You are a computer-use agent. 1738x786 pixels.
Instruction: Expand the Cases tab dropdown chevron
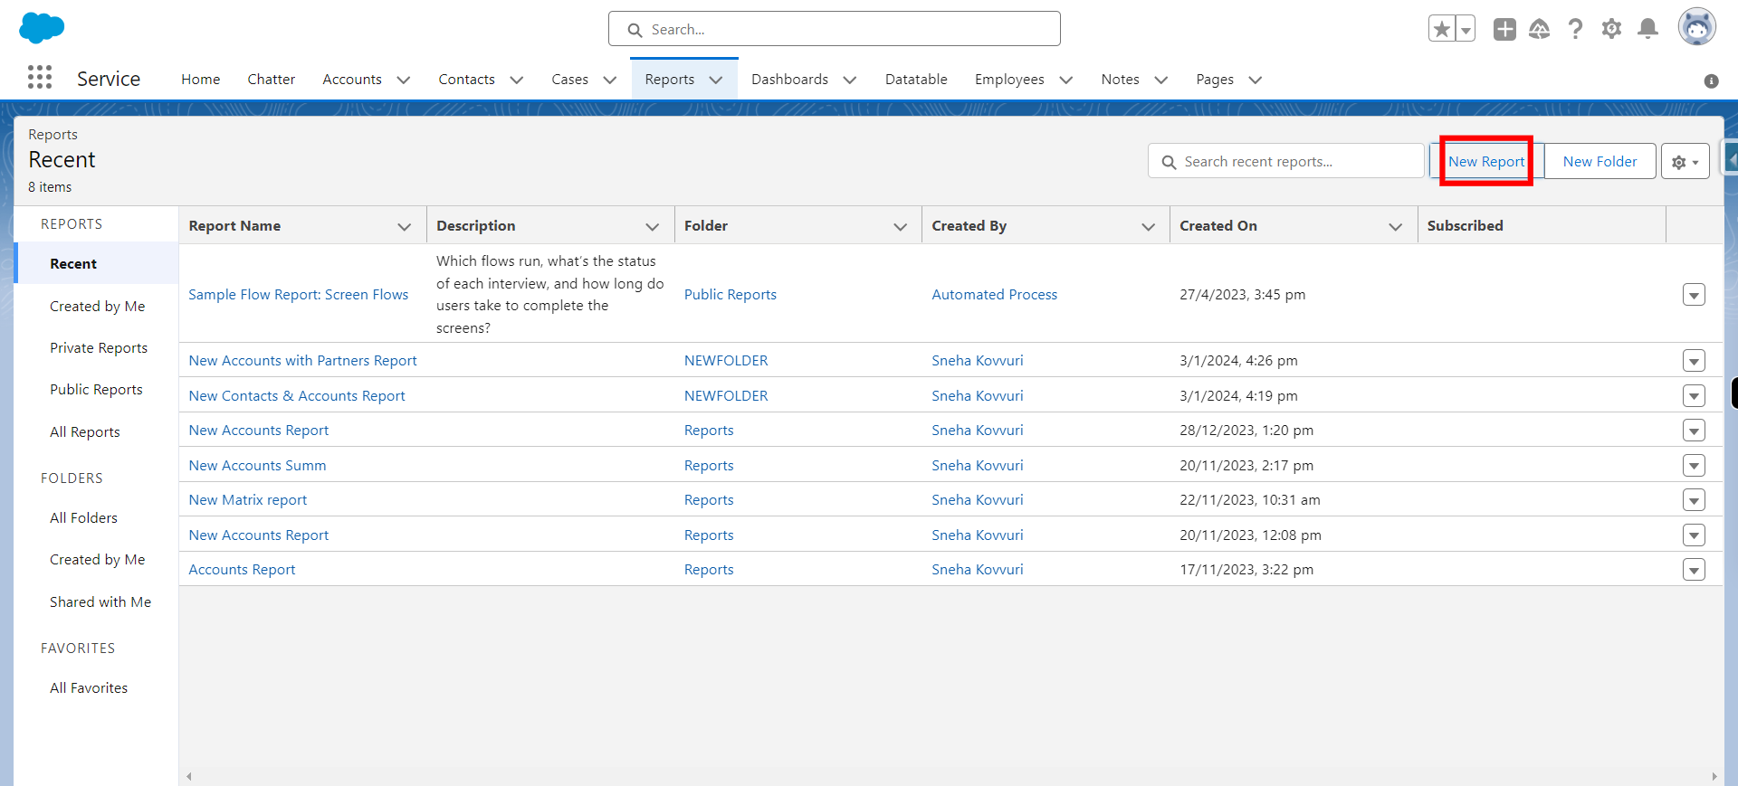point(610,80)
